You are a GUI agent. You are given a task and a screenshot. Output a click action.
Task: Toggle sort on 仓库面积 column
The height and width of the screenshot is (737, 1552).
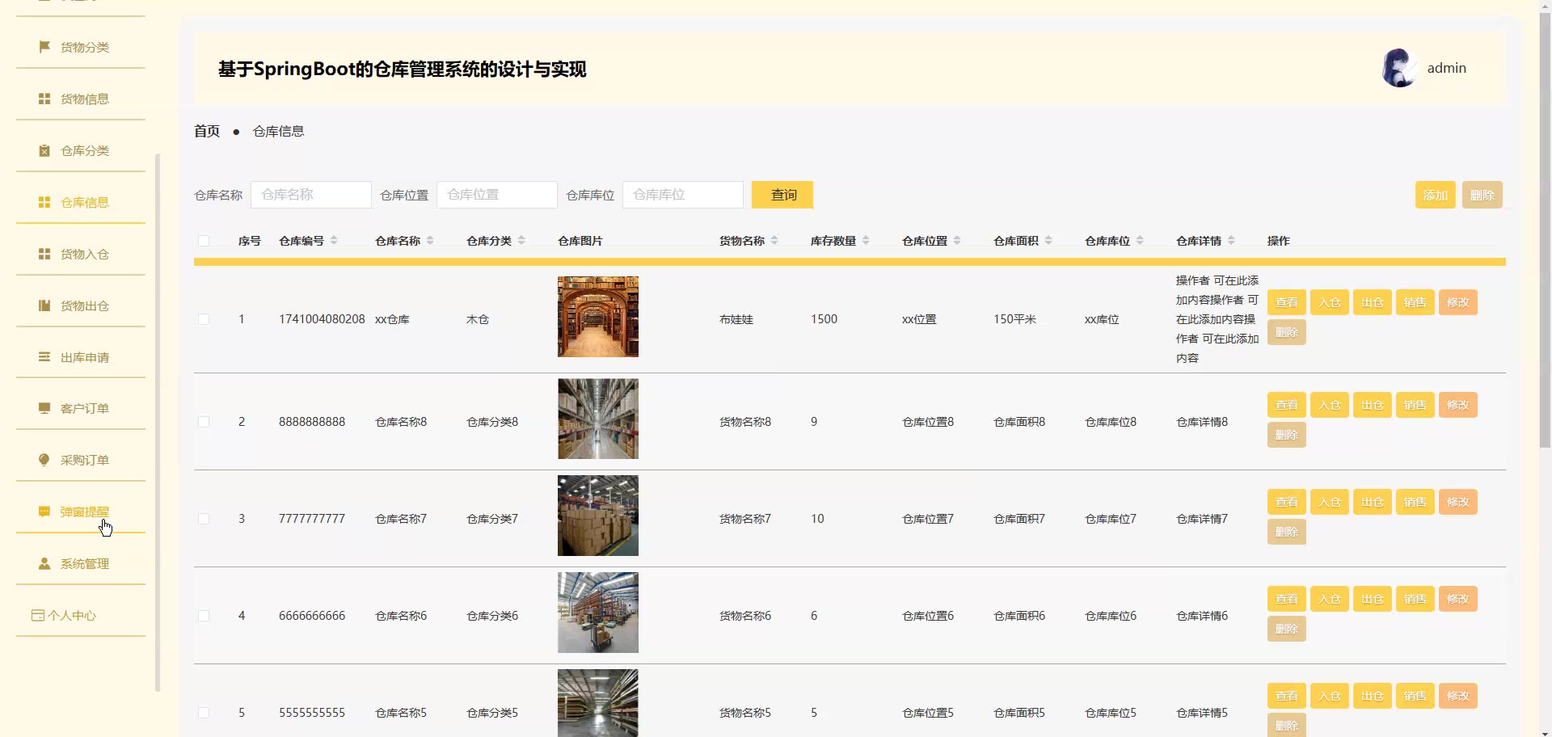(1048, 241)
